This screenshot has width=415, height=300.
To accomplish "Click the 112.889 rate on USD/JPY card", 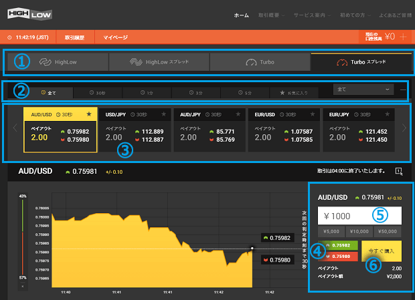I will tap(153, 132).
